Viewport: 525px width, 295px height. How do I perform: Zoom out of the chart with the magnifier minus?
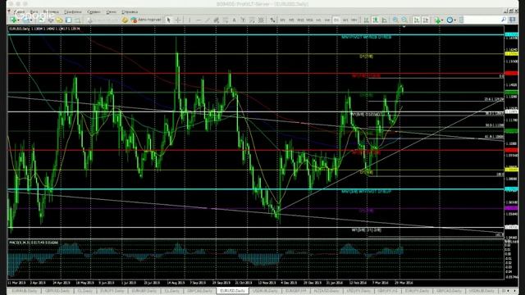[404, 20]
